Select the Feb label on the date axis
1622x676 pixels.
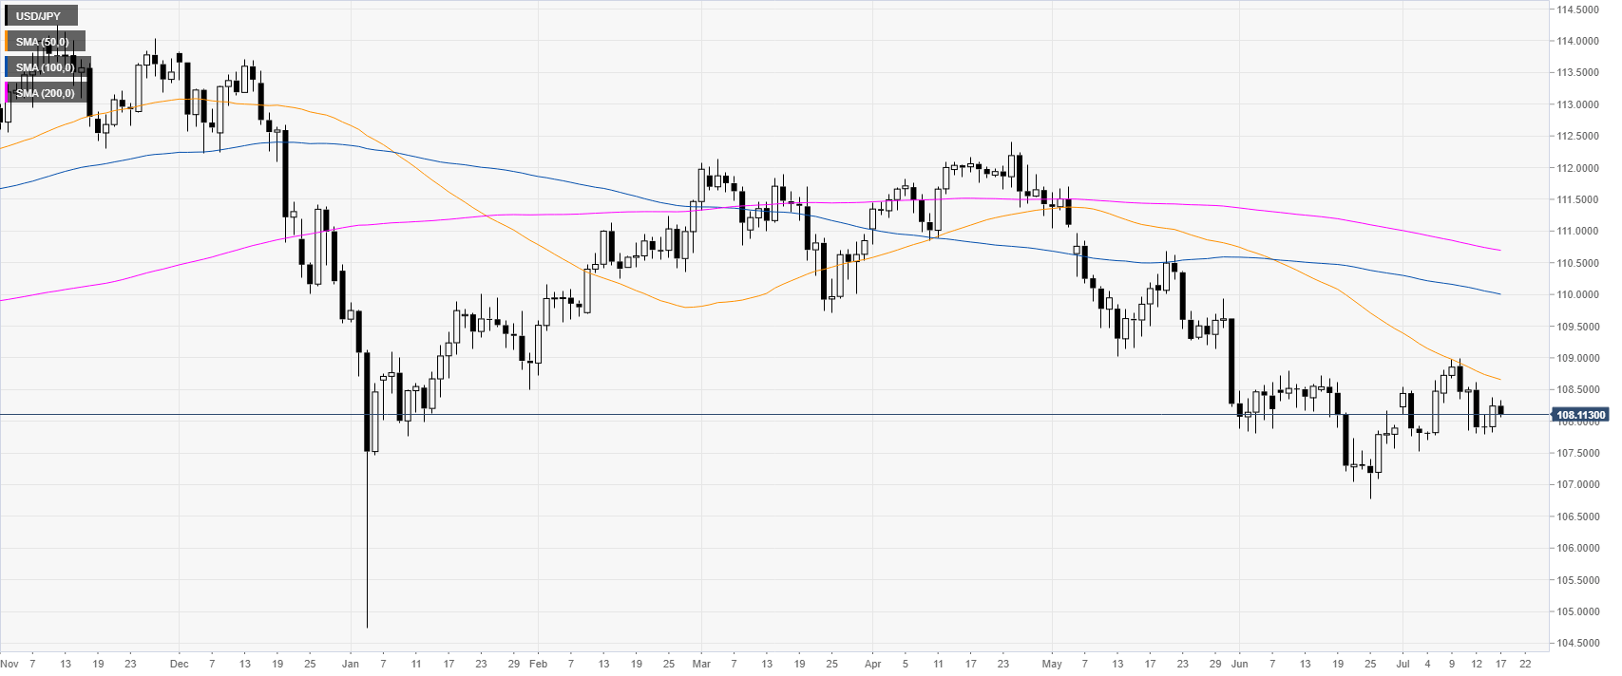pos(538,664)
